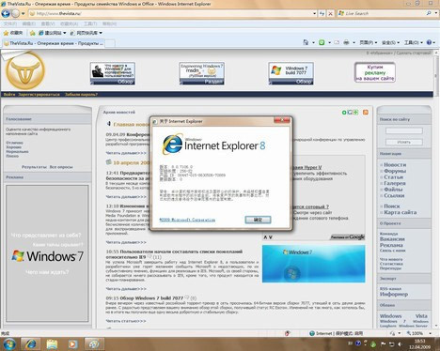The height and width of the screenshot is (351, 440).
Task: Click the Зарегистрироваться registration link
Action: pyautogui.click(x=39, y=95)
